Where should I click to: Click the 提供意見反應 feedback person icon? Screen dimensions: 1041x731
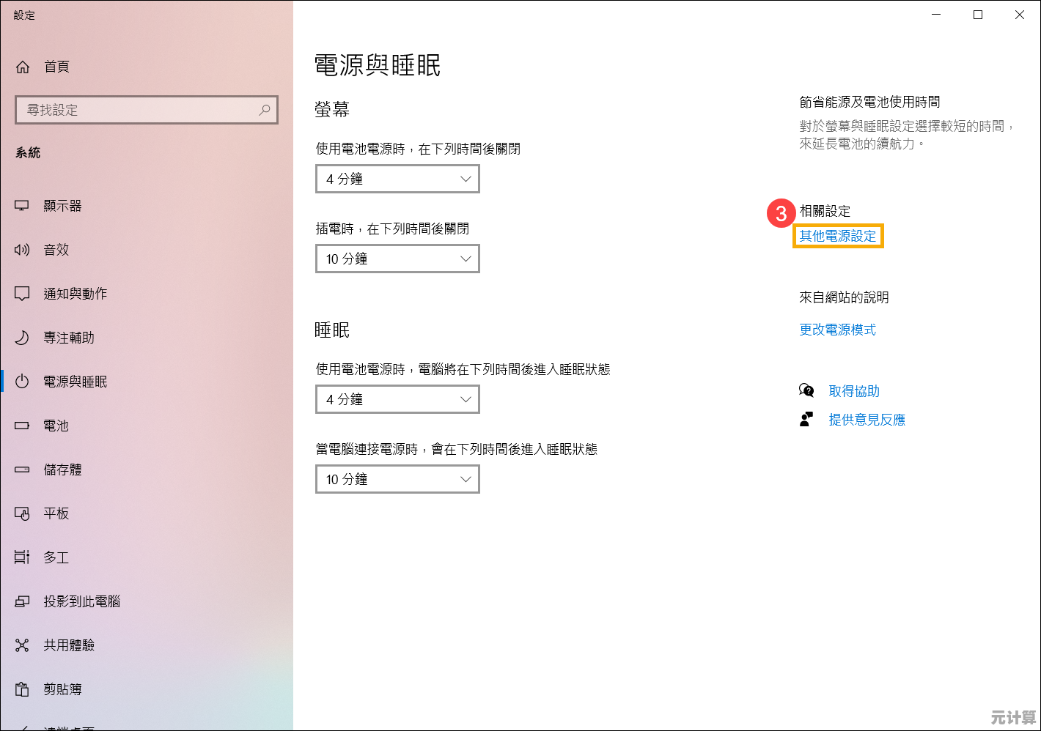(x=806, y=419)
